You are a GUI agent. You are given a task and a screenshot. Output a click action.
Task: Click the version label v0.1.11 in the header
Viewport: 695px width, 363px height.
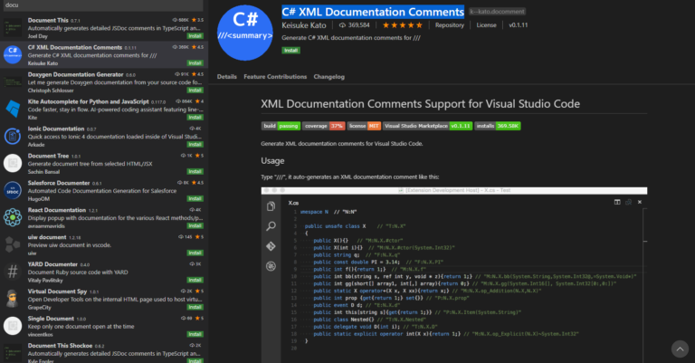pyautogui.click(x=519, y=25)
